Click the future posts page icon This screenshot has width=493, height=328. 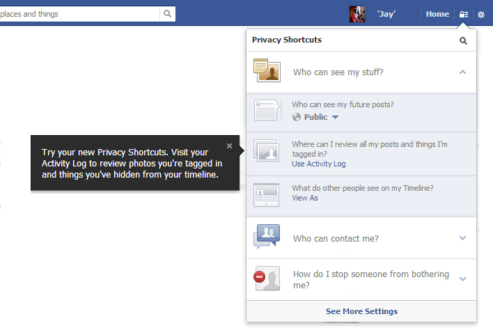click(267, 110)
